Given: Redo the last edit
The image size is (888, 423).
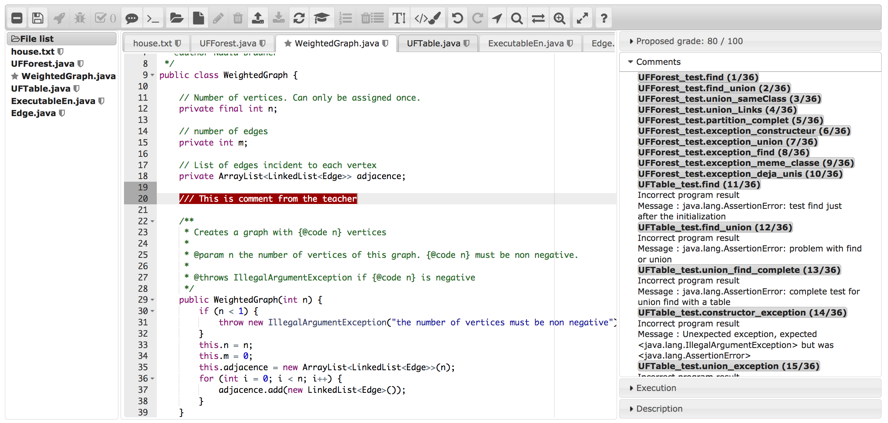Looking at the screenshot, I should 478,18.
